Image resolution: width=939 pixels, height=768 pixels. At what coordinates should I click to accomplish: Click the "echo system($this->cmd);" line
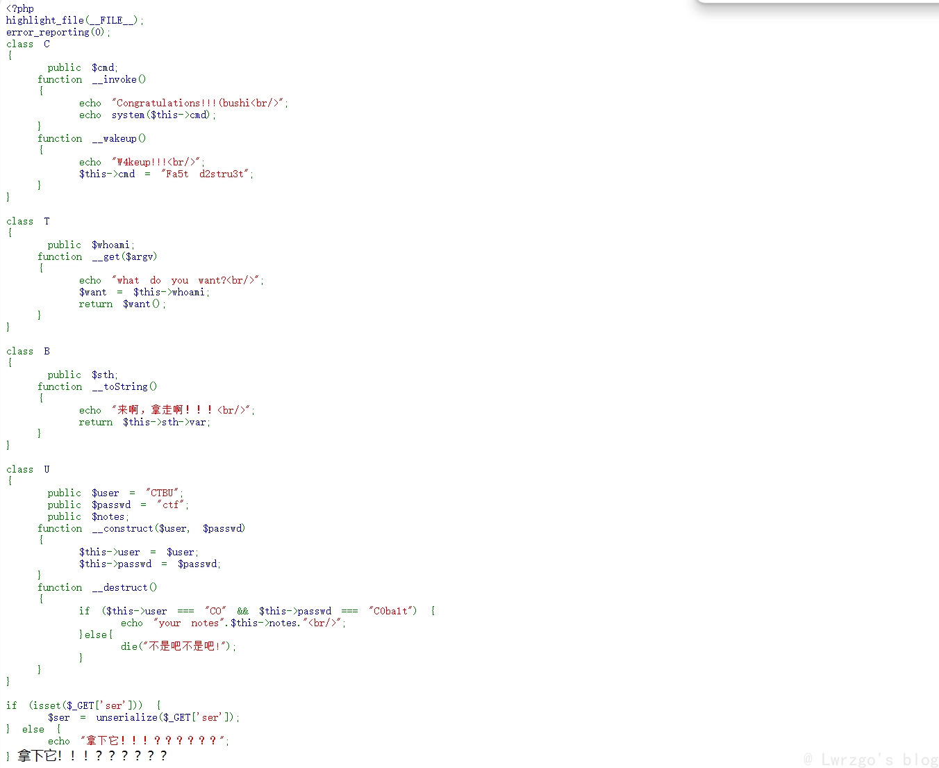(147, 115)
